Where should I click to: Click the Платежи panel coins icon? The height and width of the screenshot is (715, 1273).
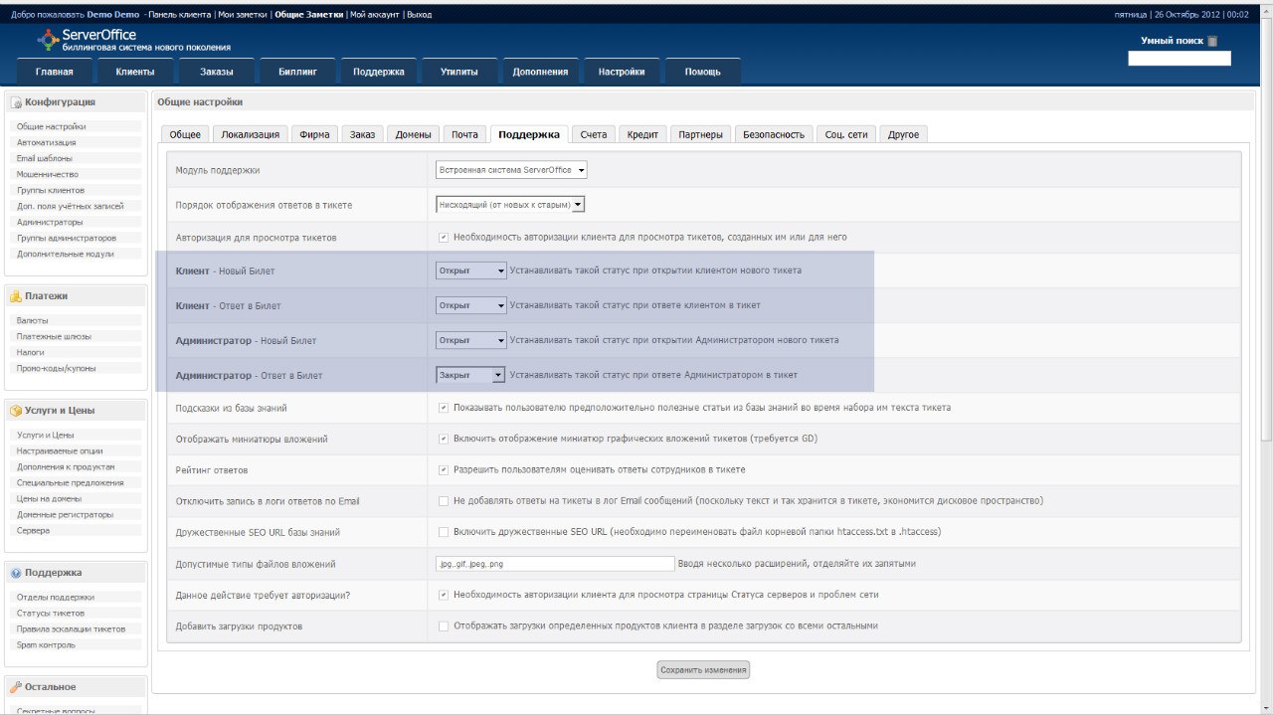(17, 296)
